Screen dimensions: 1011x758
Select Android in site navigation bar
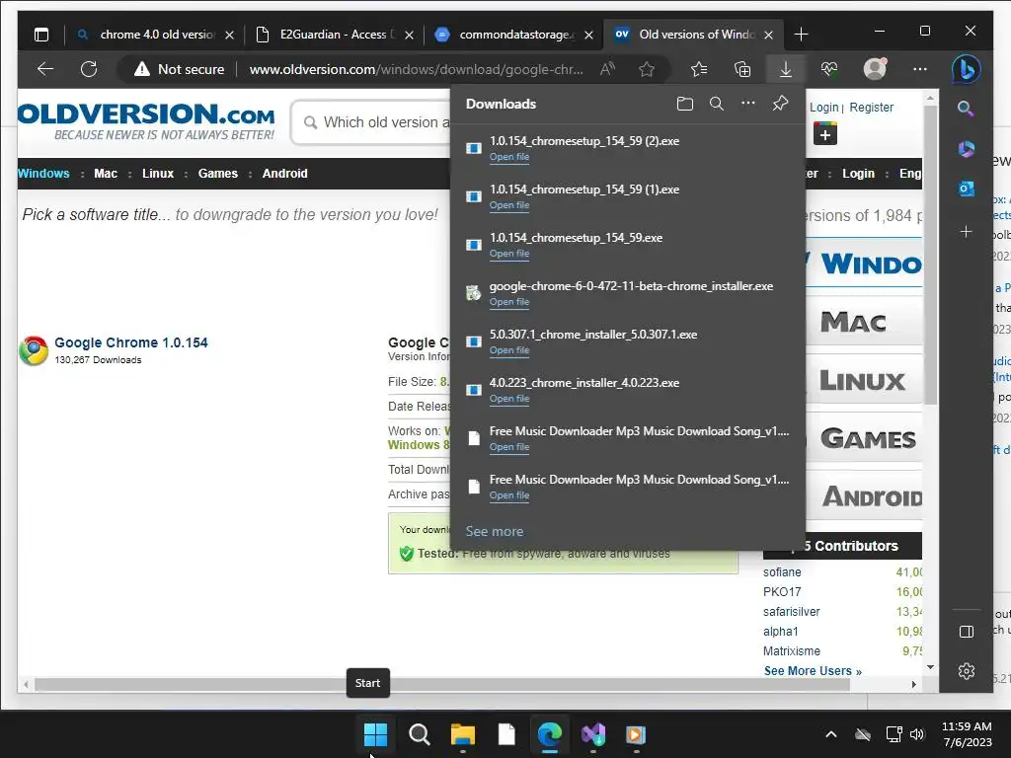[285, 174]
